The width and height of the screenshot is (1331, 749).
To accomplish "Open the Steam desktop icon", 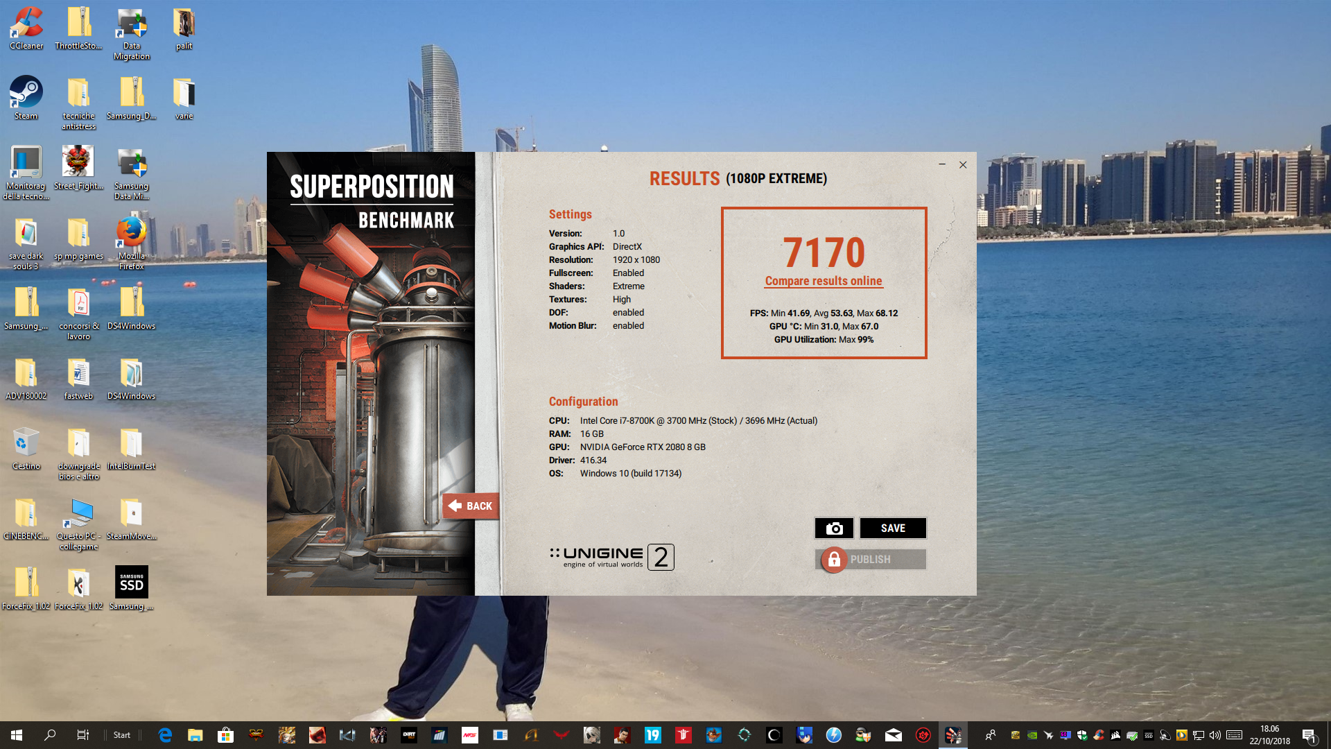I will pos(26,98).
